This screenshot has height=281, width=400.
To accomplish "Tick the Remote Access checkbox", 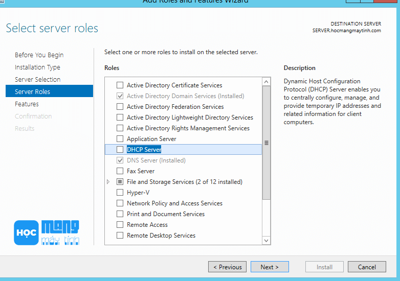I will (120, 224).
